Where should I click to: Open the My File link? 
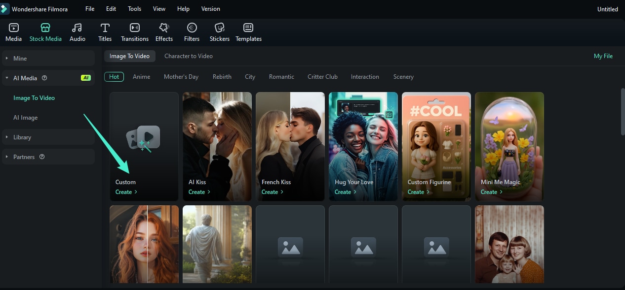tap(603, 56)
